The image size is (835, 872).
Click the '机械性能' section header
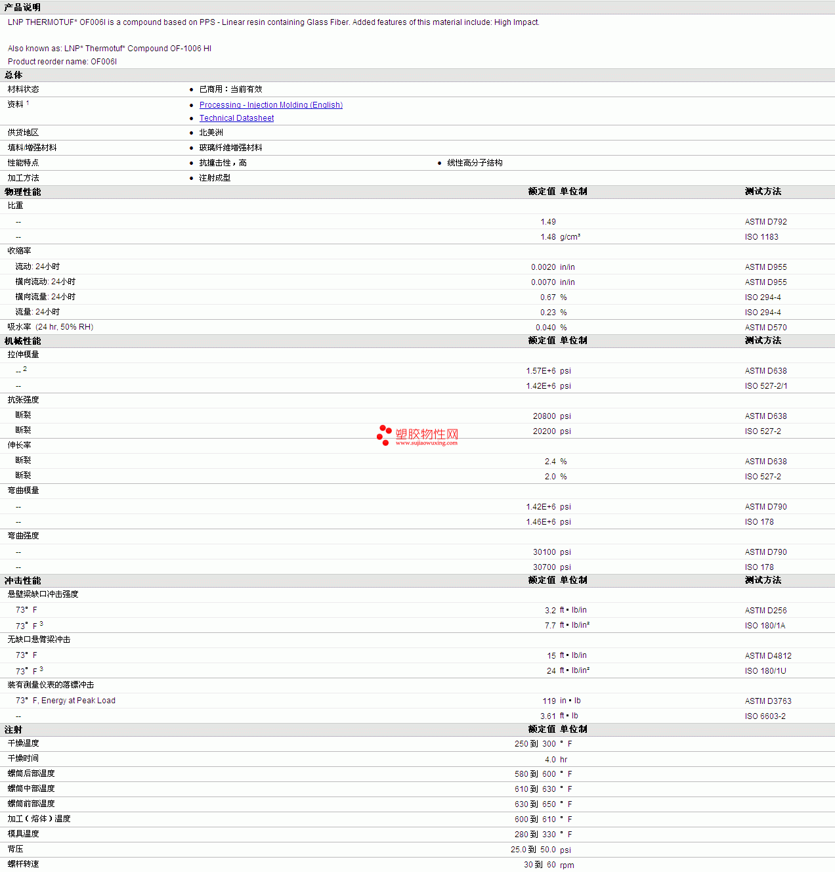click(22, 341)
